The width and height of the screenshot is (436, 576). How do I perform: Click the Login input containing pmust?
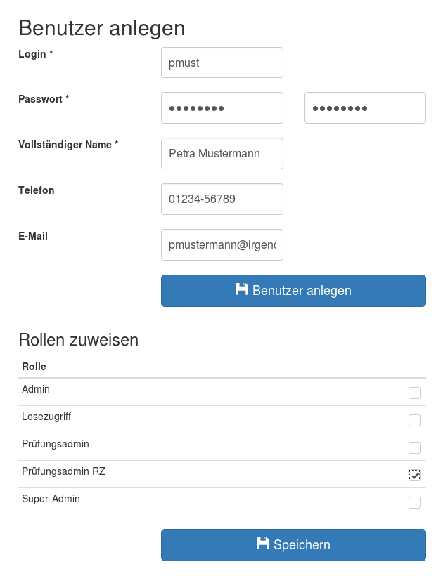[222, 63]
